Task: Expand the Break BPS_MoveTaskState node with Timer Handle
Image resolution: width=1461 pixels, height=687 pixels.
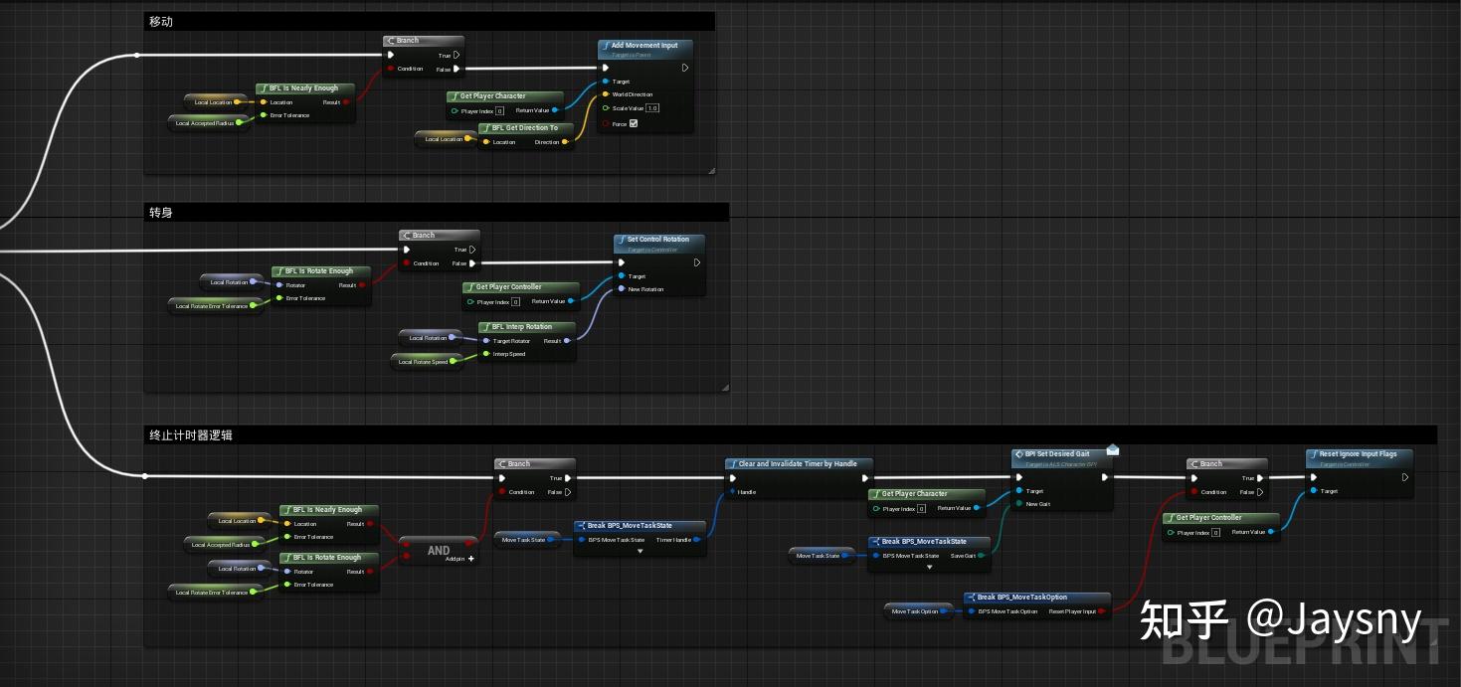Action: click(639, 551)
